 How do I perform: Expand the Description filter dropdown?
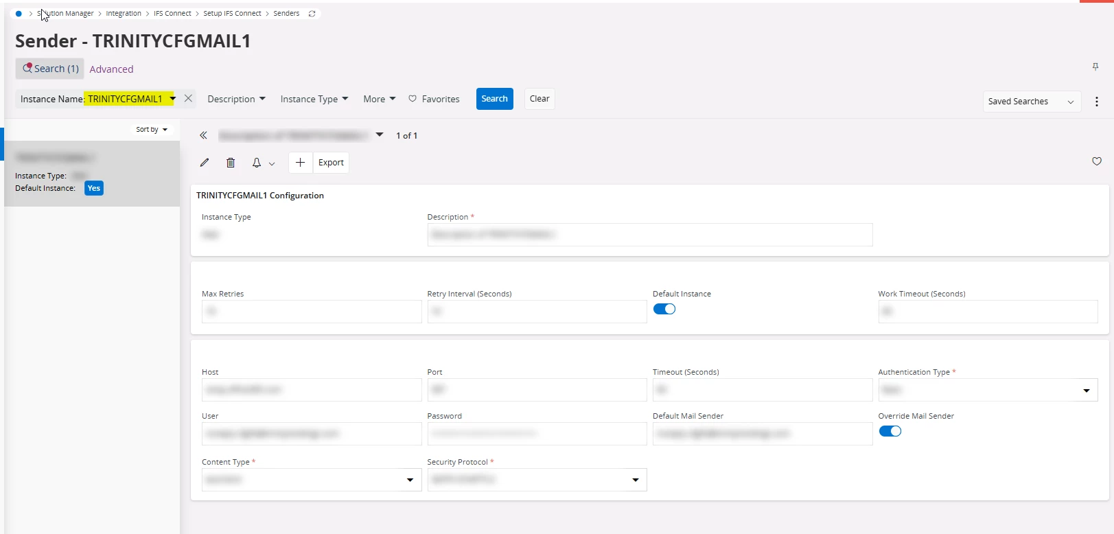pos(237,99)
